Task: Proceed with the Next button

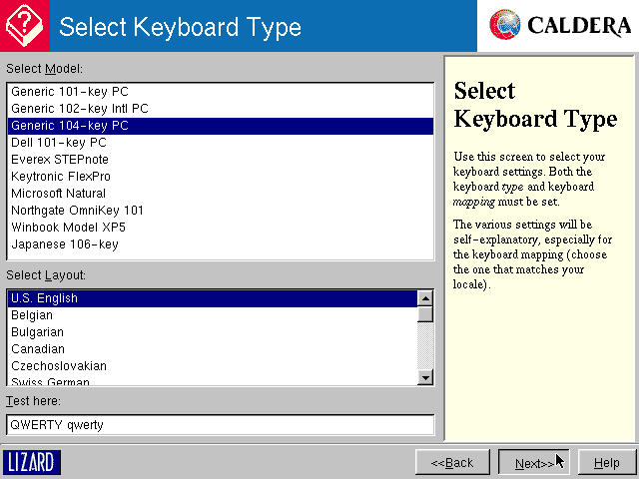Action: (534, 463)
